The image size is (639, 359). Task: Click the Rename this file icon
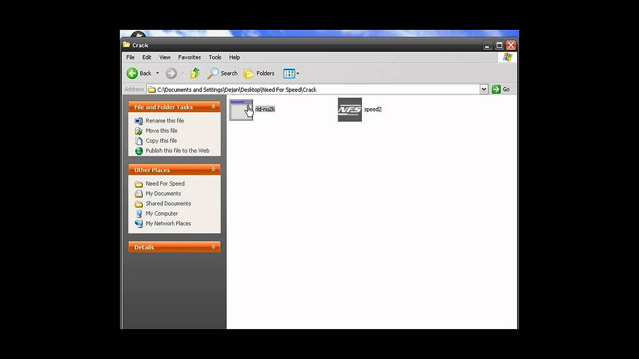139,121
